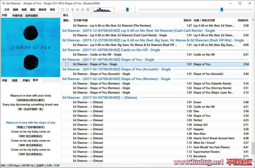This screenshot has height=168, width=255.
Task: Select track 1.10 What Do I Know?
Action: pos(155,143)
